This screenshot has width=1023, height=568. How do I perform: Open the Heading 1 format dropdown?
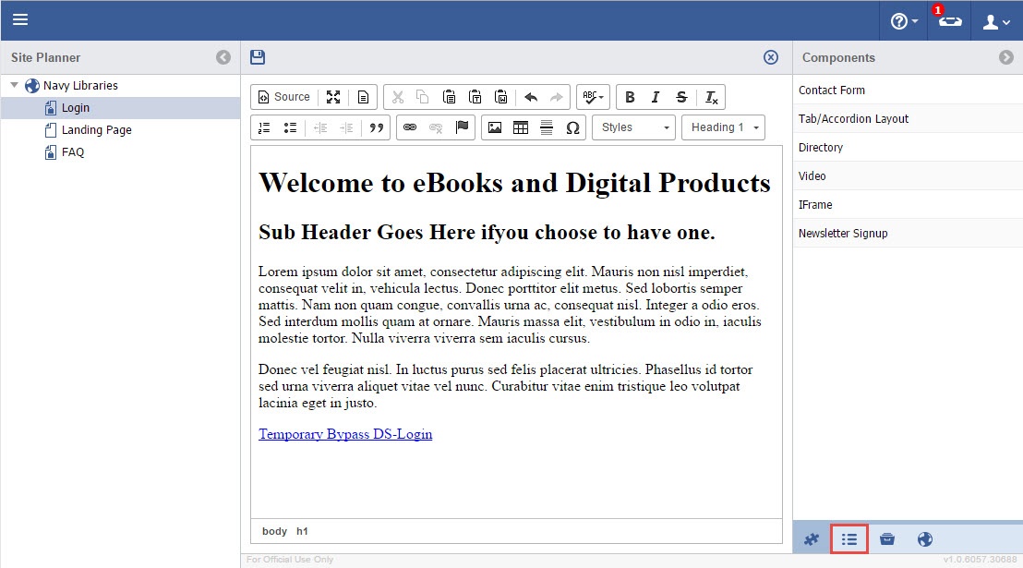(723, 127)
